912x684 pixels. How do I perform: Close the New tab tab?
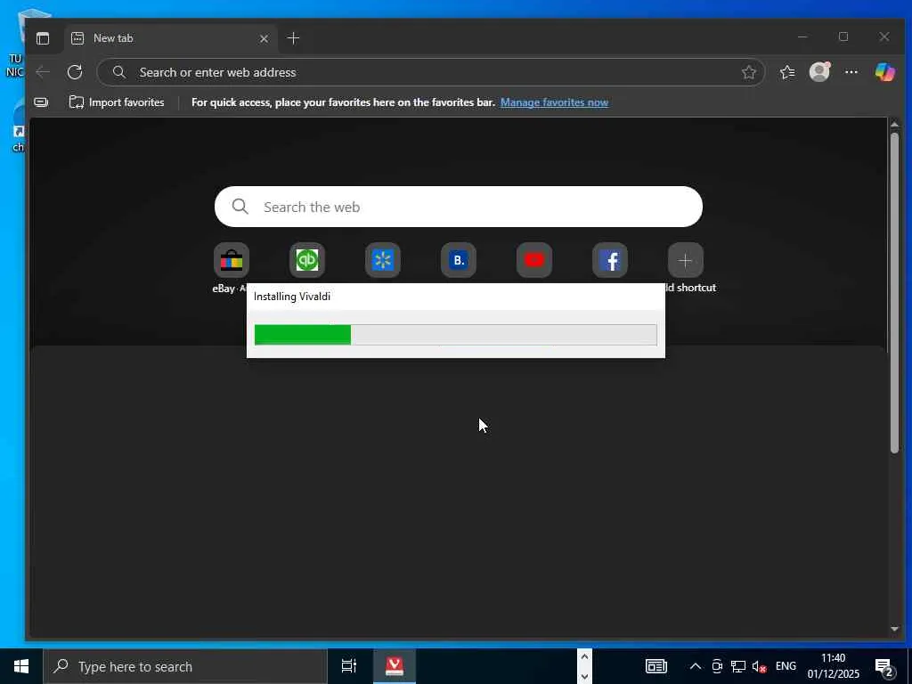pos(264,38)
